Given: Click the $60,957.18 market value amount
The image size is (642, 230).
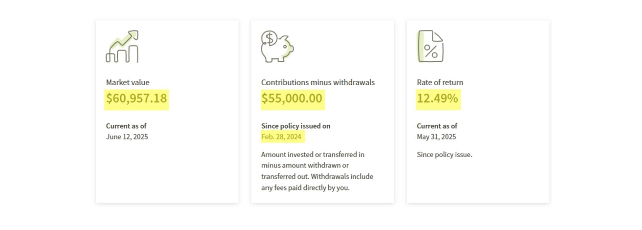Looking at the screenshot, I should point(136,99).
